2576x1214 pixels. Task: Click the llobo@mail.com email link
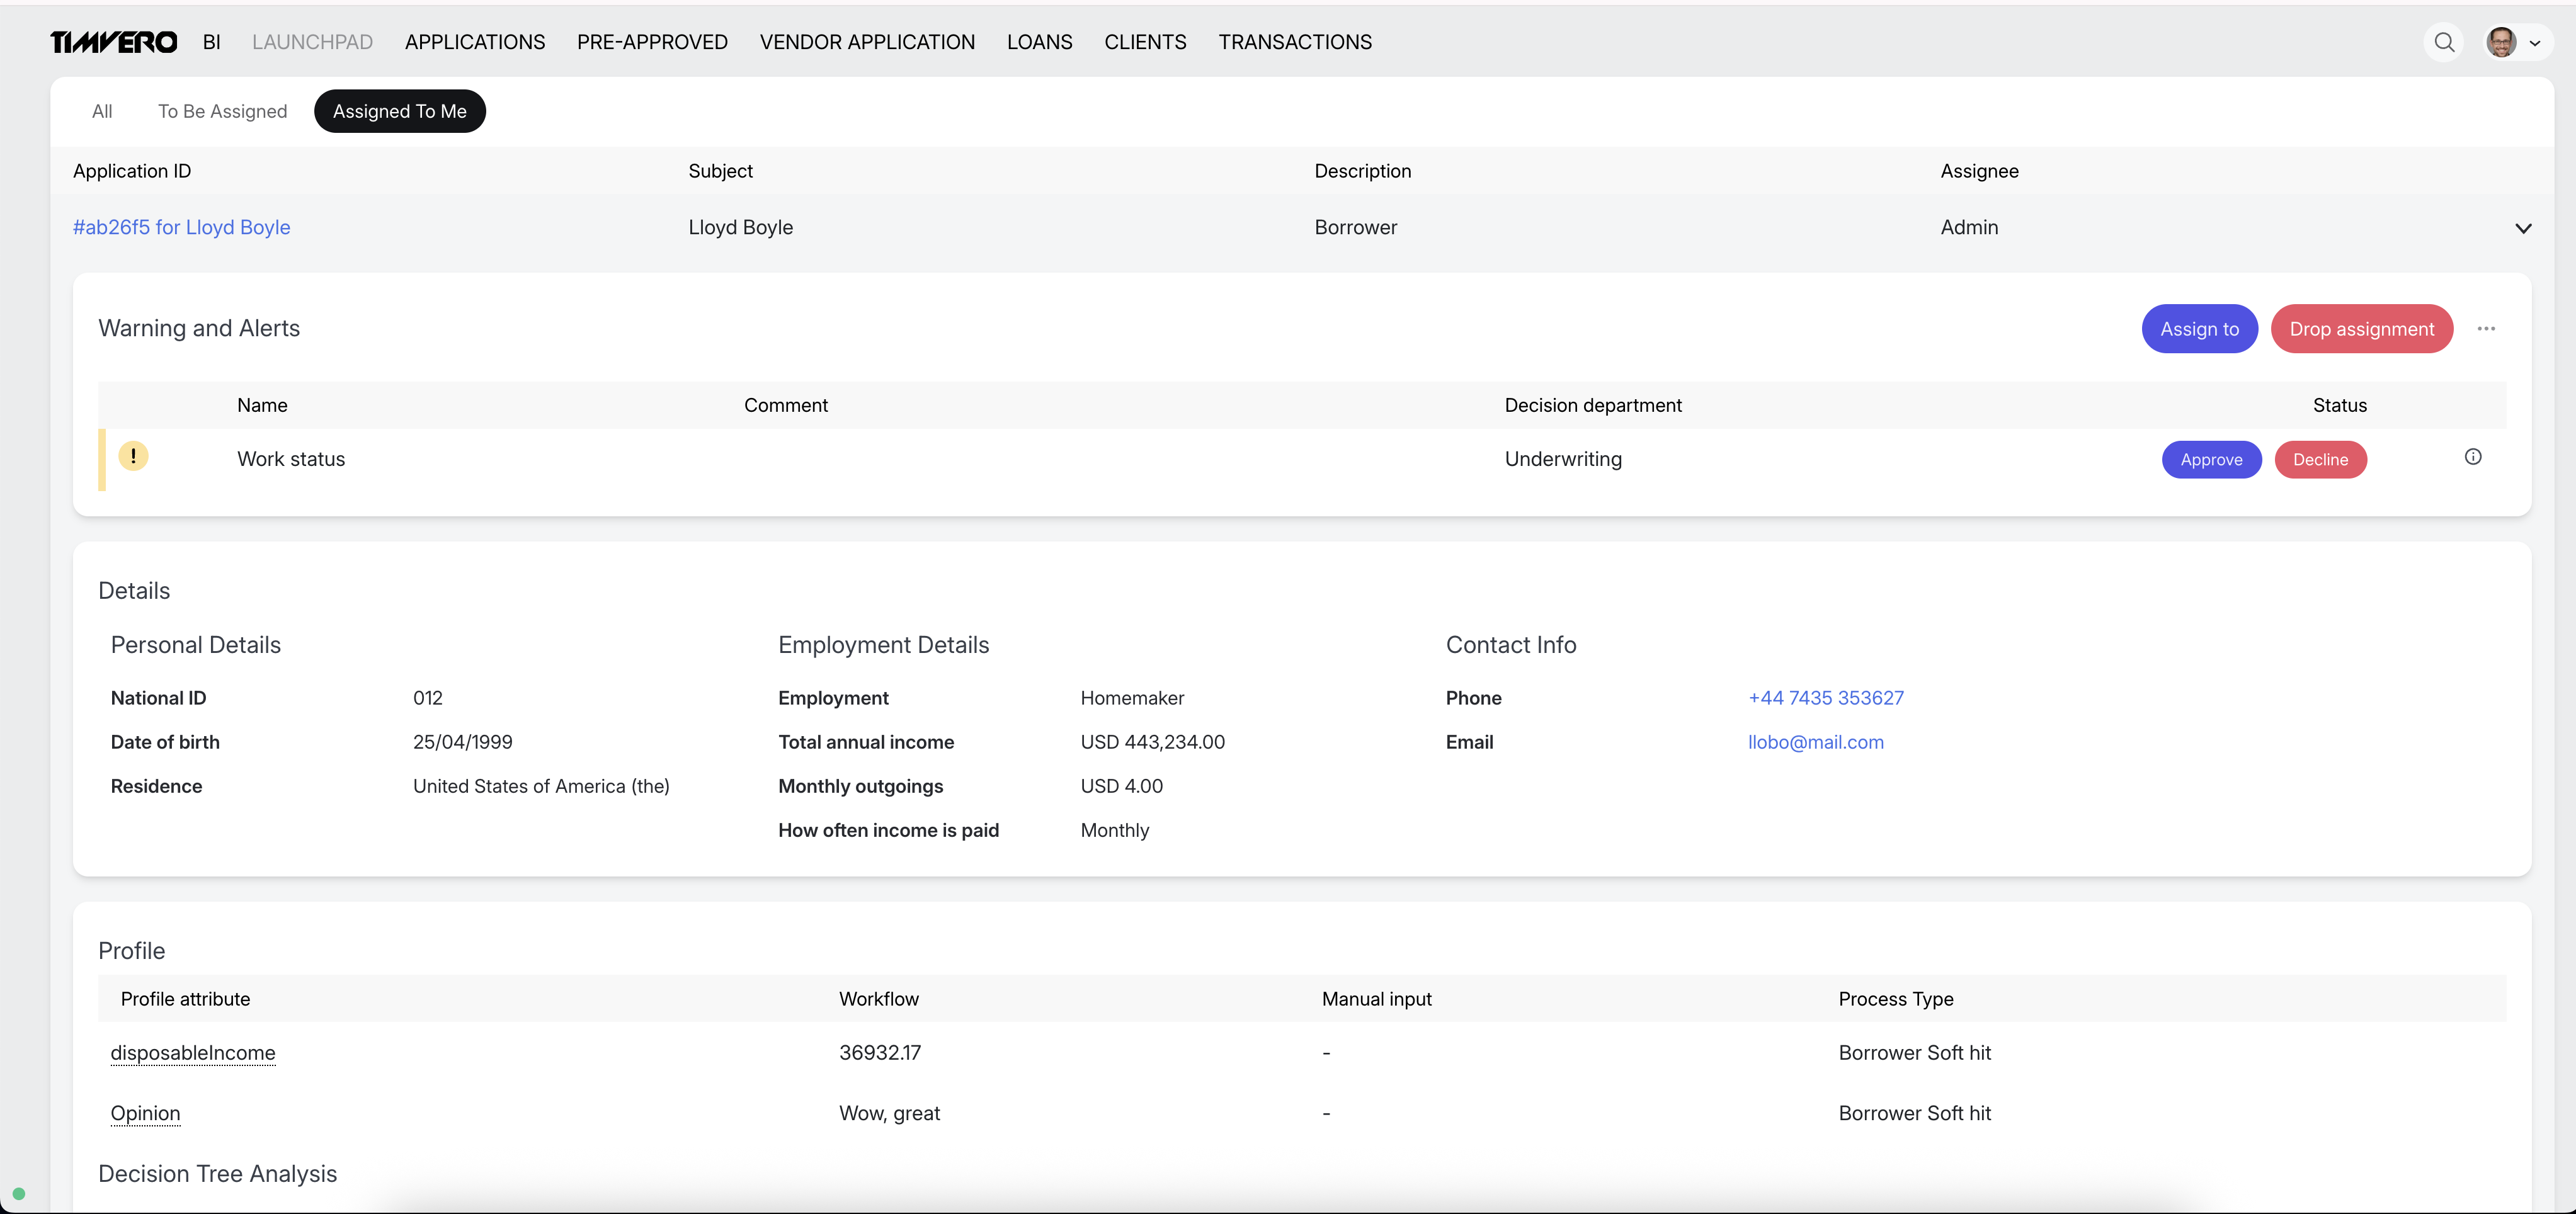click(1815, 742)
